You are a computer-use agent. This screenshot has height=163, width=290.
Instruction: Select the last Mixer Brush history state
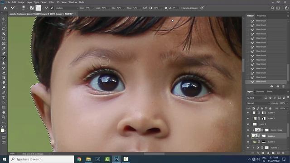tap(266, 81)
